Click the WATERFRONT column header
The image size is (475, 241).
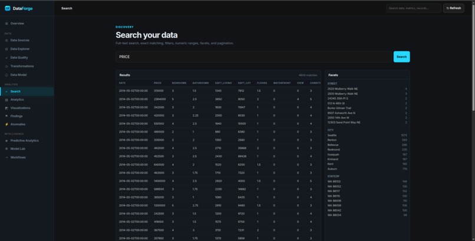tap(282, 83)
